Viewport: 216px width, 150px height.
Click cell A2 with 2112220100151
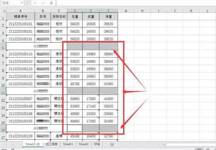tap(20, 24)
